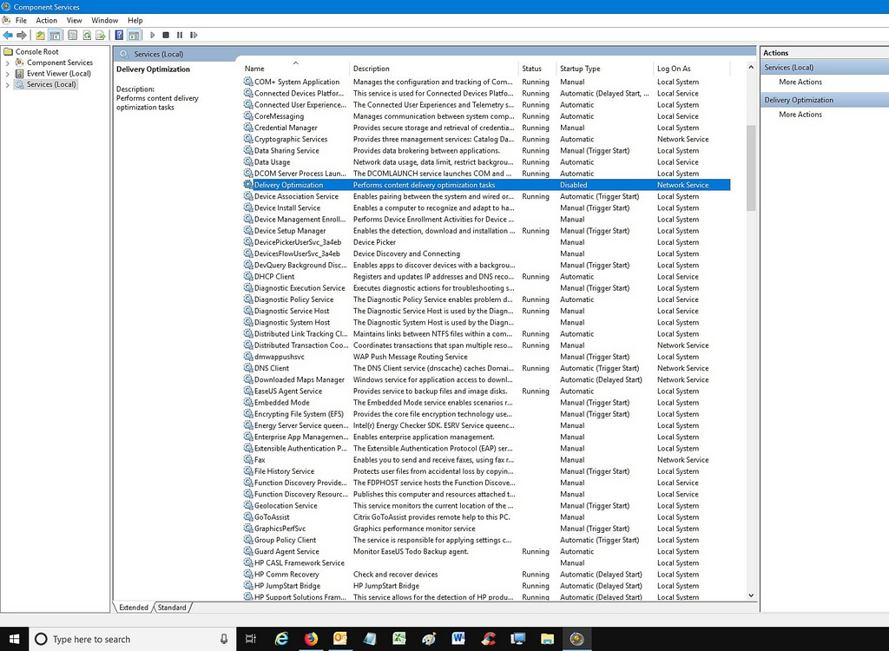This screenshot has height=651, width=889.
Task: Click More Actions under Services (Local)
Action: 800,82
